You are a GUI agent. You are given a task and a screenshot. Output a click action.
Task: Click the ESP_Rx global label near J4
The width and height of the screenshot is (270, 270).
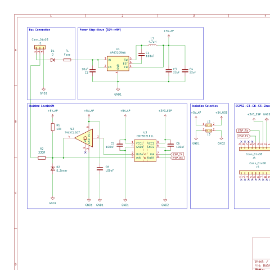tap(244, 130)
